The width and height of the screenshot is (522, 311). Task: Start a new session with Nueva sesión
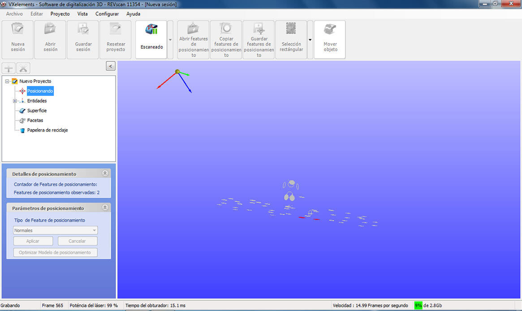(17, 39)
